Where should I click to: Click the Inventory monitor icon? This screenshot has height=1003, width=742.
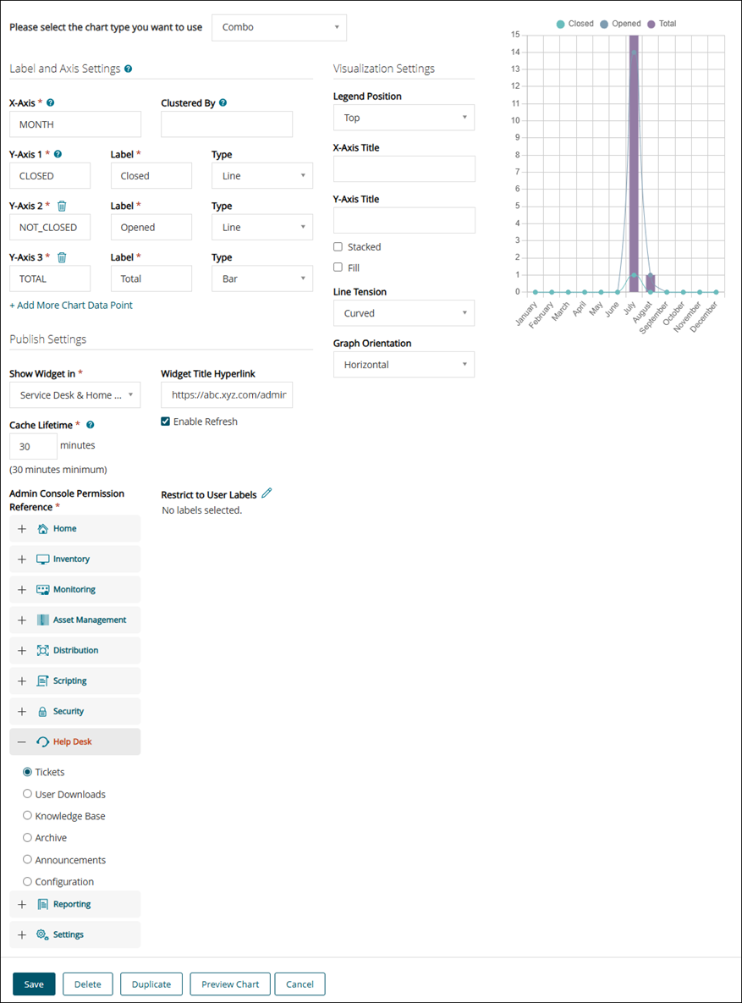[43, 559]
